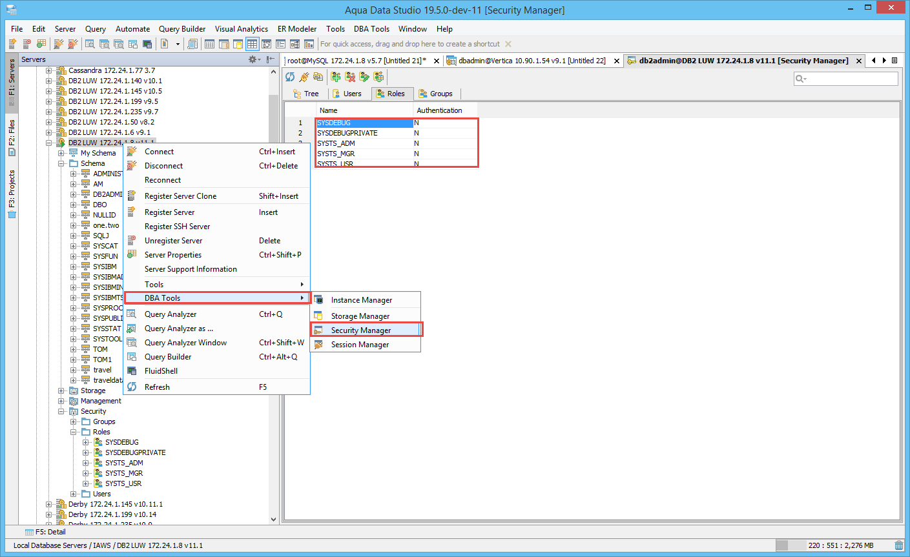Collapse the DB2 LUW 172.24.1.8 server node
The width and height of the screenshot is (910, 557).
coord(48,143)
